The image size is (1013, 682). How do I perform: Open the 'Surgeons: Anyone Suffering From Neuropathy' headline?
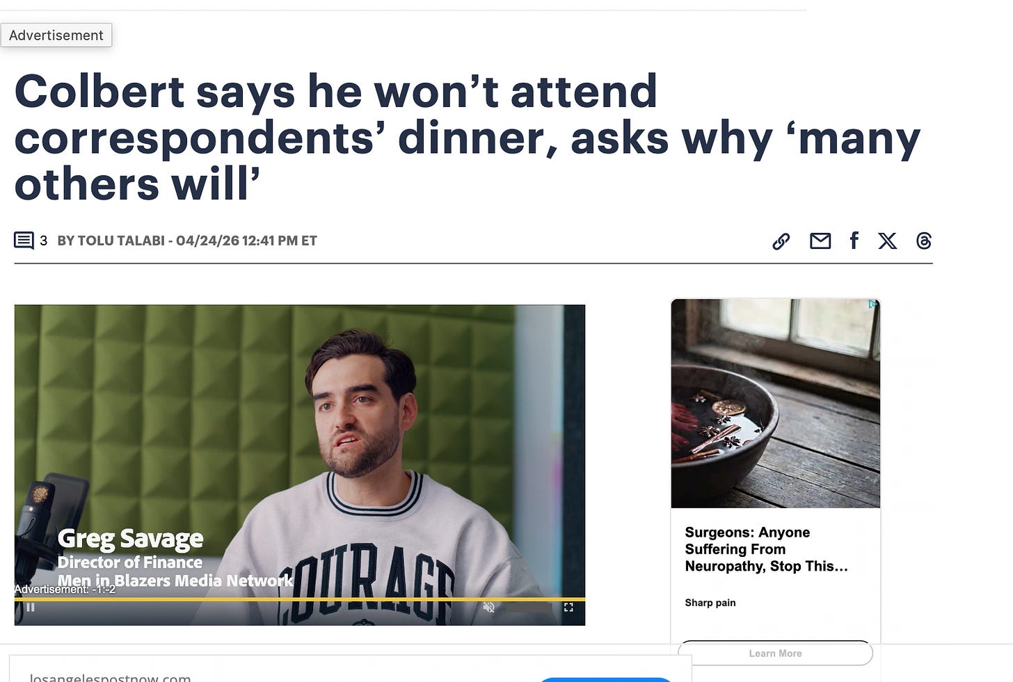tap(766, 549)
